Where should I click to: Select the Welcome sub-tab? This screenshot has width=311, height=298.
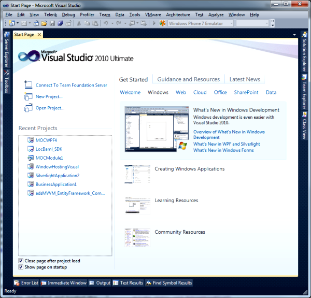[130, 92]
